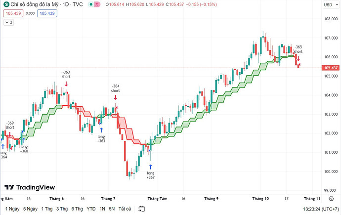This screenshot has height=215, width=341.
Task: Select the 5 Ngày time range
Action: pyautogui.click(x=30, y=209)
